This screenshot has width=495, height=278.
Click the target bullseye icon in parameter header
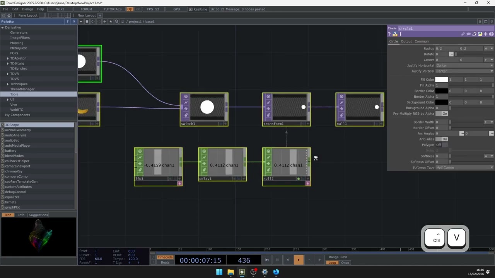492,34
